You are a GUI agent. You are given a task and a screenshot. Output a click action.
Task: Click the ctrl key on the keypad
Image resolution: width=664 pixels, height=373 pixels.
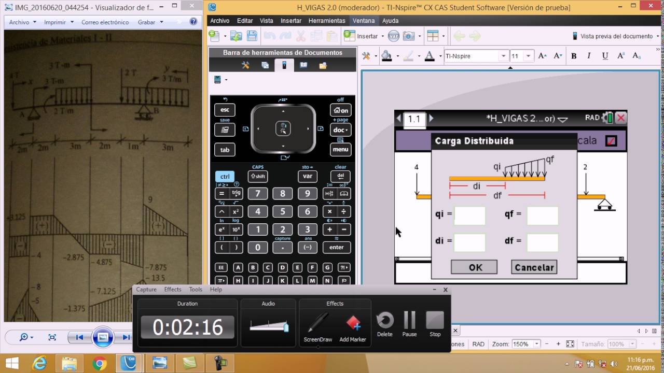point(225,177)
